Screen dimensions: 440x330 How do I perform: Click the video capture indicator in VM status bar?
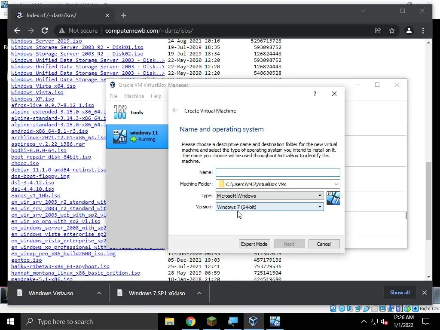click(391, 309)
